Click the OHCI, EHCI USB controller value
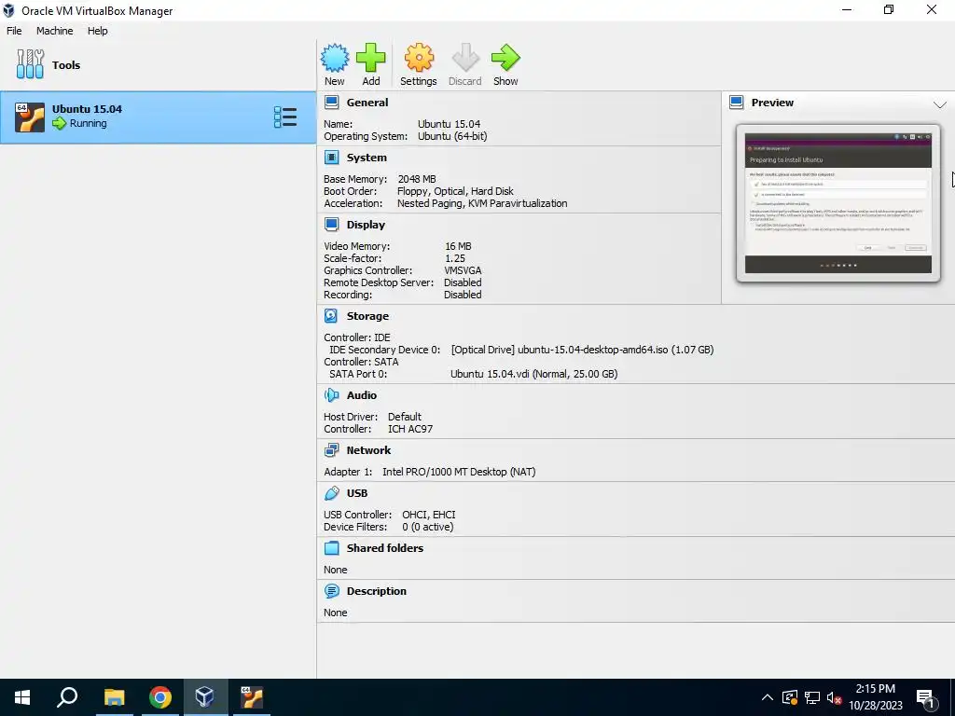 click(429, 515)
